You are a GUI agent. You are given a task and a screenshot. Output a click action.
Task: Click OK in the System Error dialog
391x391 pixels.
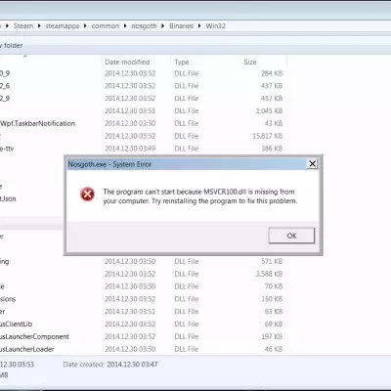pos(291,236)
